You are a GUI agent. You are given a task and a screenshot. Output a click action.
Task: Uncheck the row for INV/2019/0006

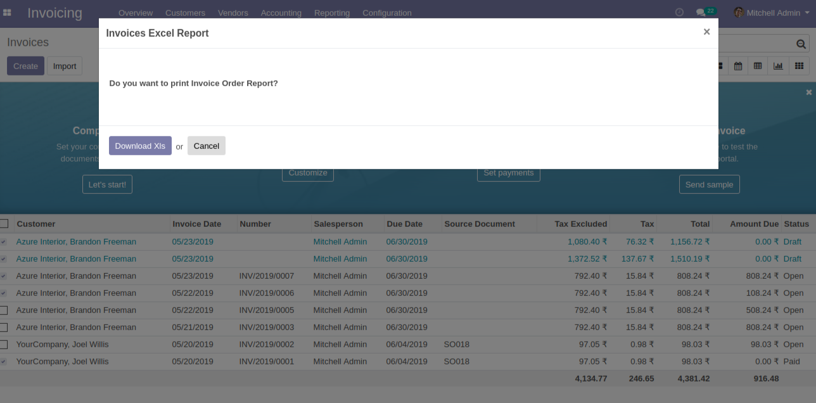[x=4, y=293]
